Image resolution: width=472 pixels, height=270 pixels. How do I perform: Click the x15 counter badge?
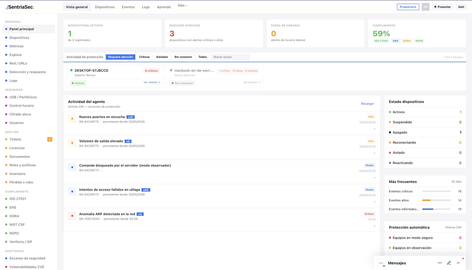click(130, 117)
